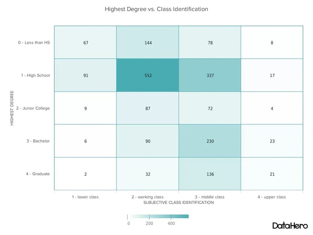Click the '1 - lower class' column label
This screenshot has width=313, height=235.
(x=85, y=196)
